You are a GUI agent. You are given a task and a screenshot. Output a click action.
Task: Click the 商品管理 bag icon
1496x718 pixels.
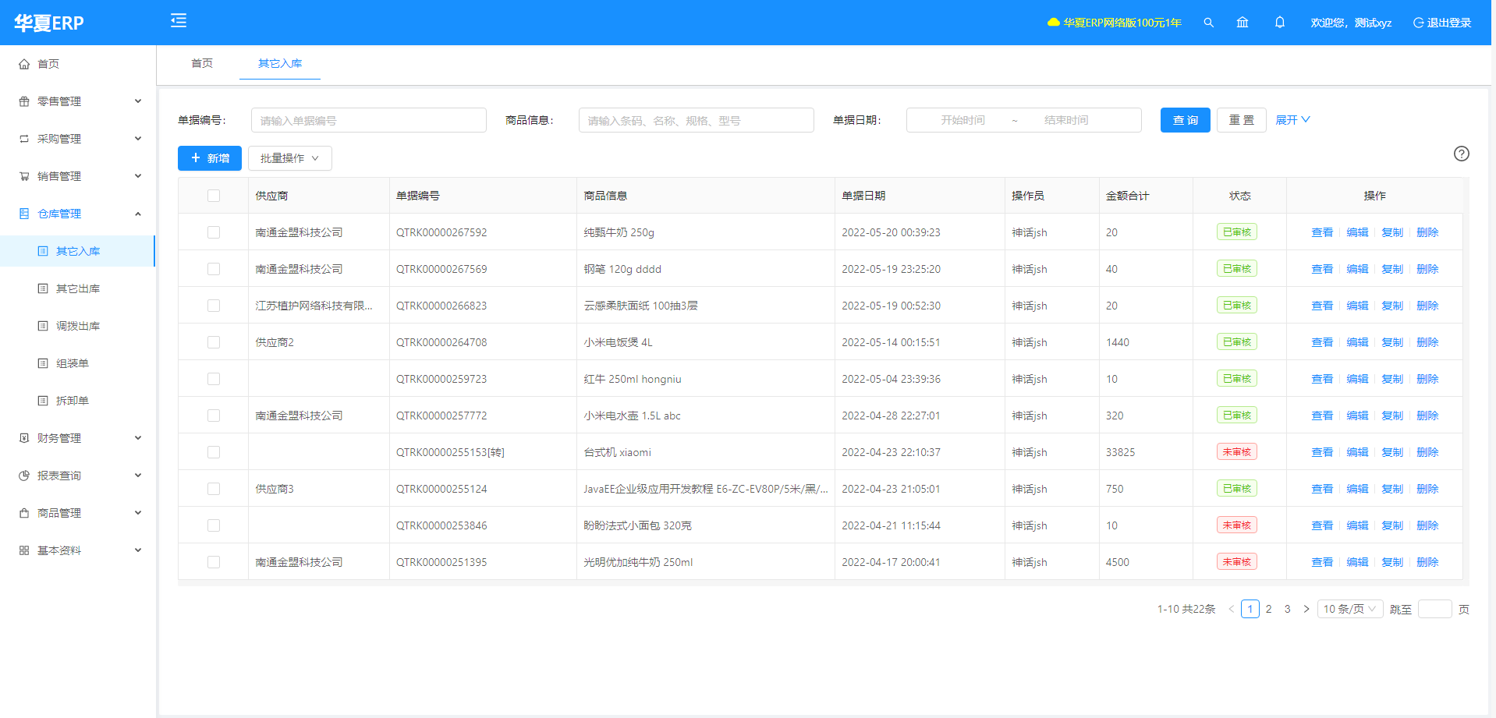coord(24,513)
